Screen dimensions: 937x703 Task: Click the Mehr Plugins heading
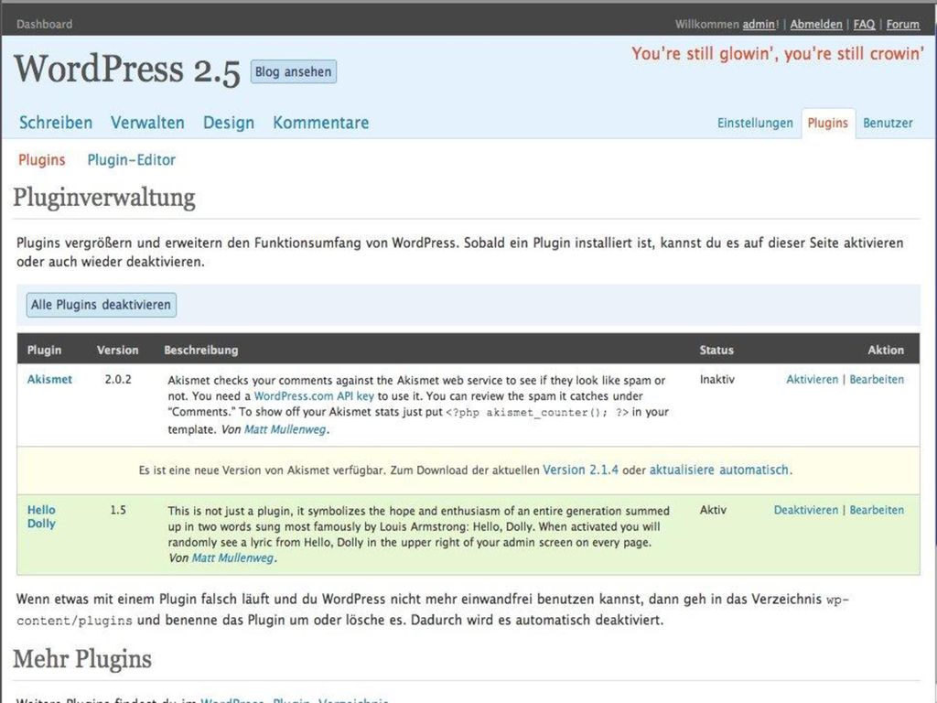[x=82, y=659]
